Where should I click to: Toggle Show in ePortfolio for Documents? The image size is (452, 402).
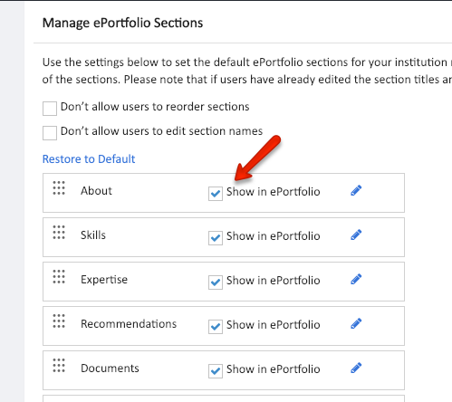216,371
